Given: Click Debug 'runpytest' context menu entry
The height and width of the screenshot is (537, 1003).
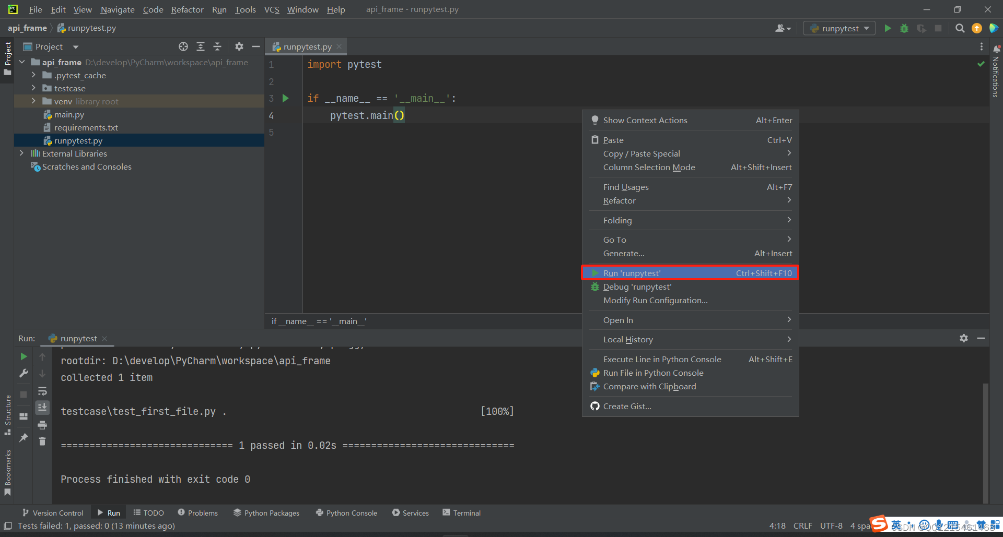Looking at the screenshot, I should tap(691, 287).
